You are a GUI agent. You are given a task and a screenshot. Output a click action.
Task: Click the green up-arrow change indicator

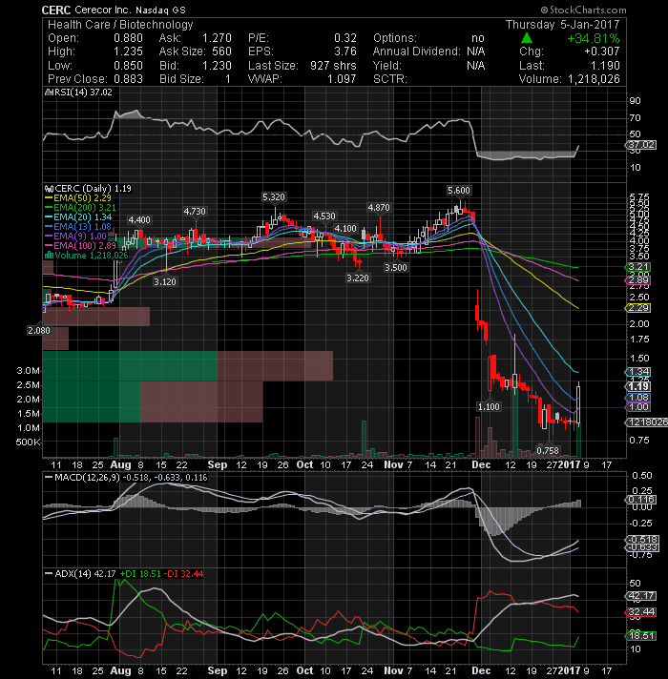coord(527,38)
